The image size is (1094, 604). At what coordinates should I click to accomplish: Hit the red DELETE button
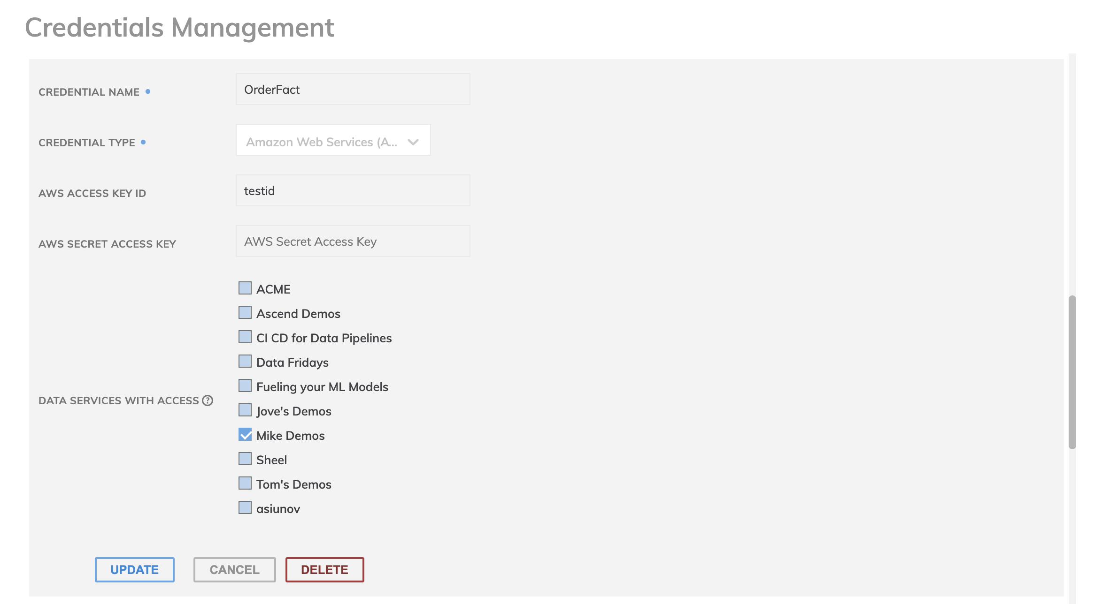pyautogui.click(x=324, y=569)
